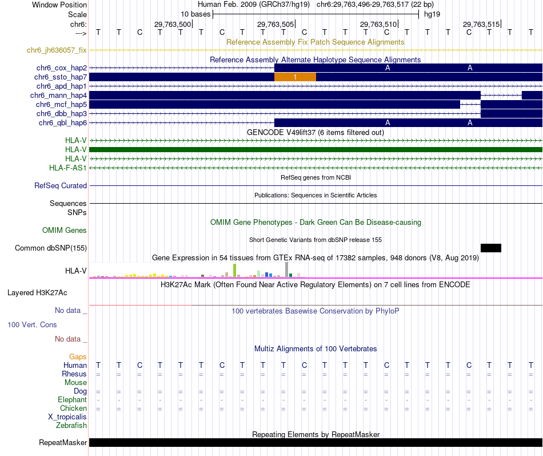
Task: Click the Rhesus species label
Action: click(x=74, y=374)
